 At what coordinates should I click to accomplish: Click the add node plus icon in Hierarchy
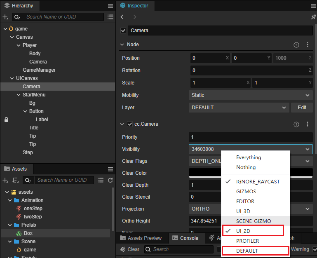[x=5, y=17]
